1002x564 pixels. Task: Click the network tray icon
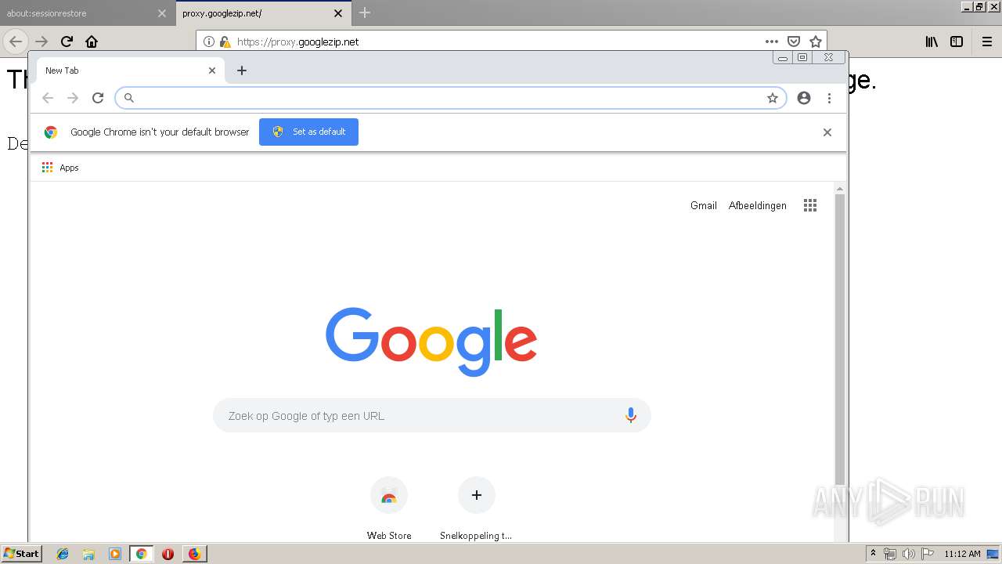(889, 554)
